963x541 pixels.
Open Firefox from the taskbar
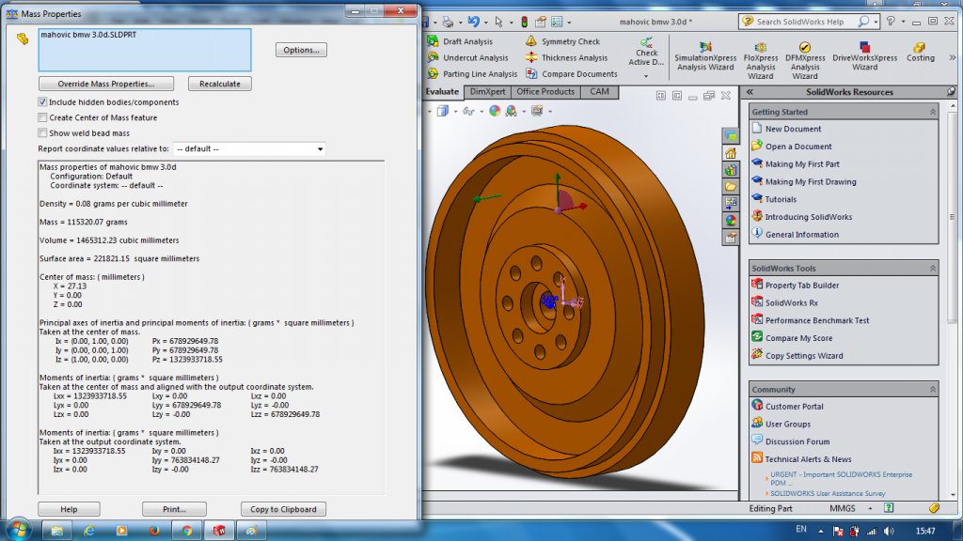click(153, 531)
